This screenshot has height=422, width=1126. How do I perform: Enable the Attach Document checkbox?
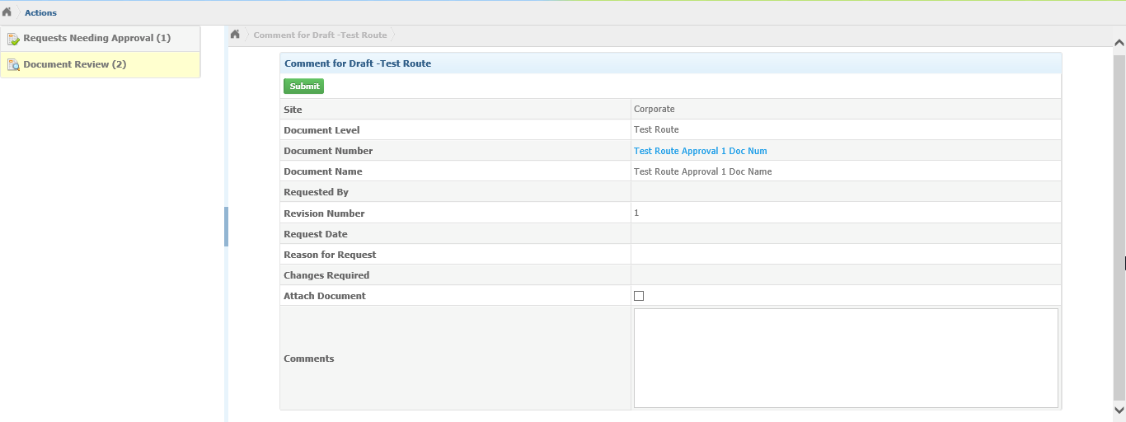[639, 296]
